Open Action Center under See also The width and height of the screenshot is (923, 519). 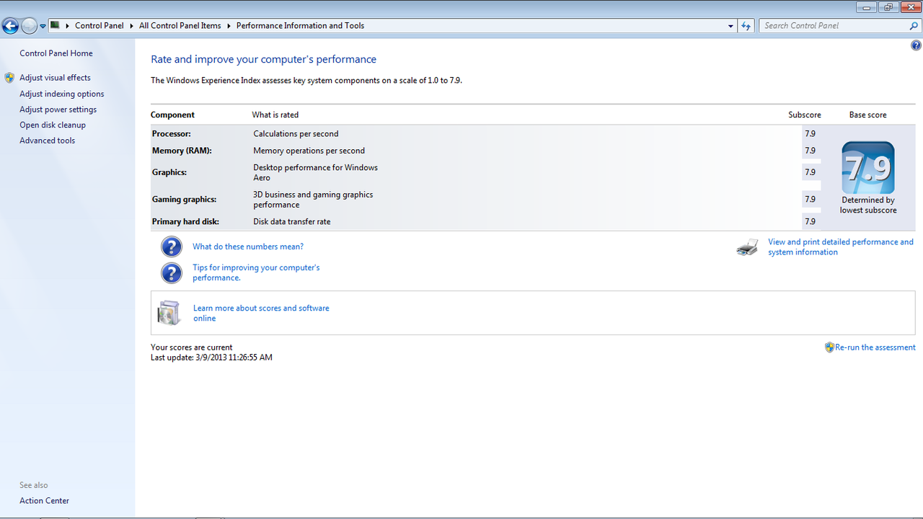[45, 501]
